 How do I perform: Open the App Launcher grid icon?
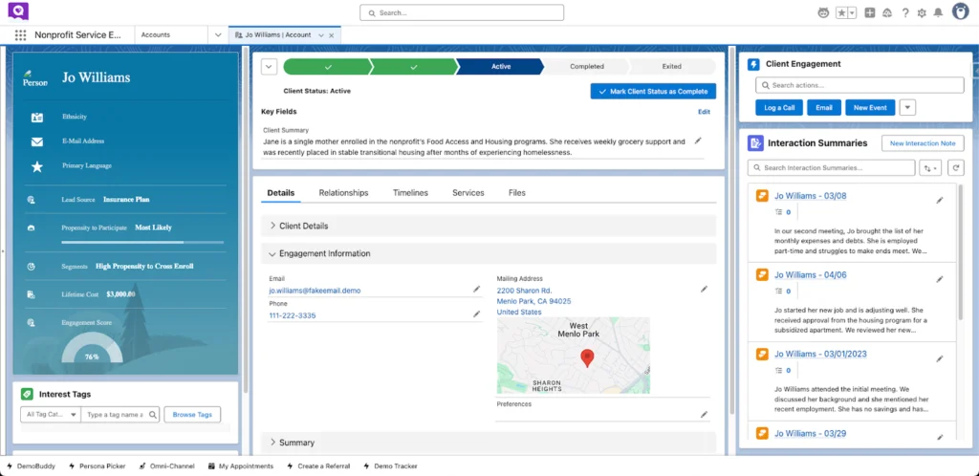(x=20, y=34)
